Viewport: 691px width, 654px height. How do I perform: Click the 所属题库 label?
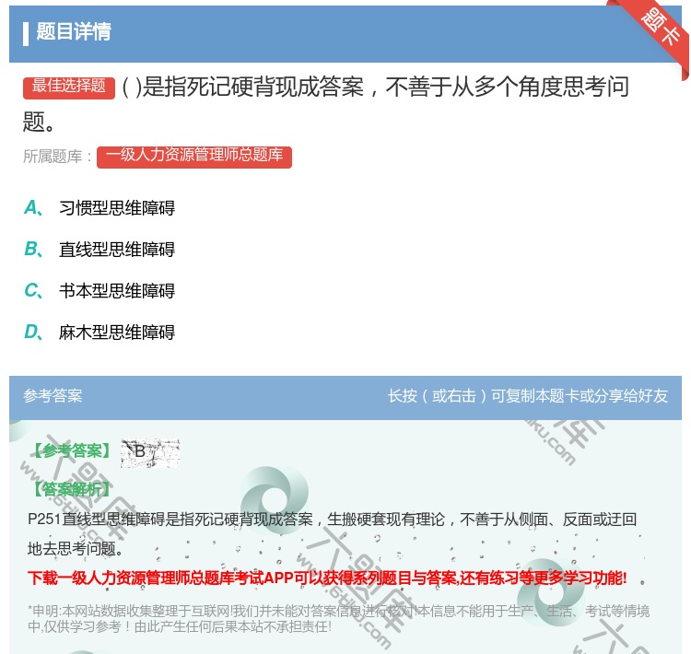click(x=57, y=157)
